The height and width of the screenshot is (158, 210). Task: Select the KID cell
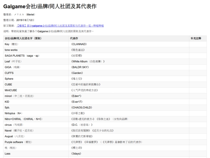click(36, 102)
